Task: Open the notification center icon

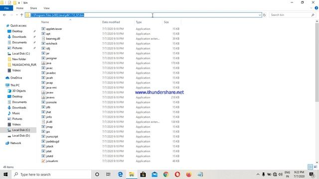Action: coord(312,175)
